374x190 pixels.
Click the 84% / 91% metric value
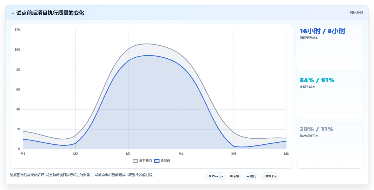pyautogui.click(x=317, y=80)
